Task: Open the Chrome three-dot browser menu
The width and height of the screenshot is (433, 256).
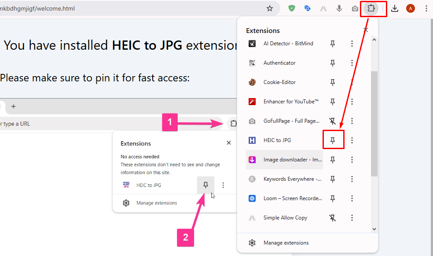Action: click(x=426, y=8)
